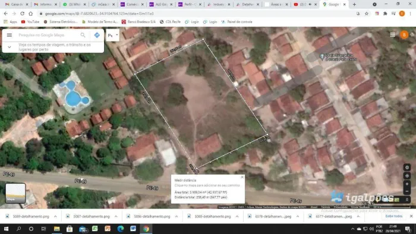Open the Google apps grid icon
Screen dimensions: 416x234
[x=392, y=34]
